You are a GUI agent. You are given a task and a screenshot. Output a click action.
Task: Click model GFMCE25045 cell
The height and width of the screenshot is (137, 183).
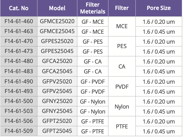pyautogui.click(x=57, y=31)
